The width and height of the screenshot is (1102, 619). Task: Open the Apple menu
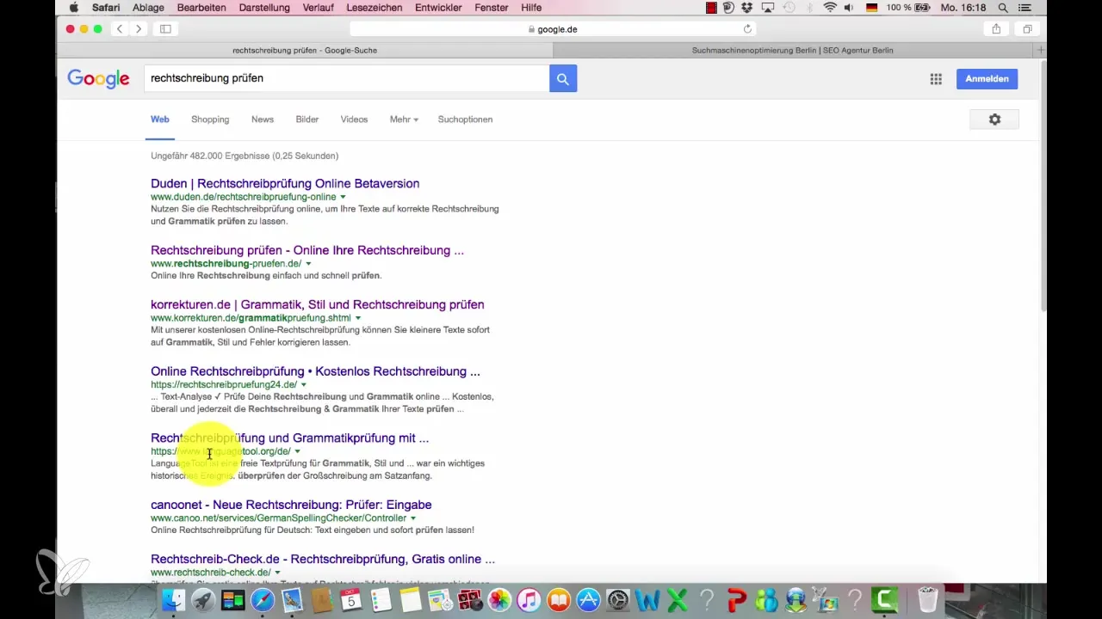[x=73, y=7]
